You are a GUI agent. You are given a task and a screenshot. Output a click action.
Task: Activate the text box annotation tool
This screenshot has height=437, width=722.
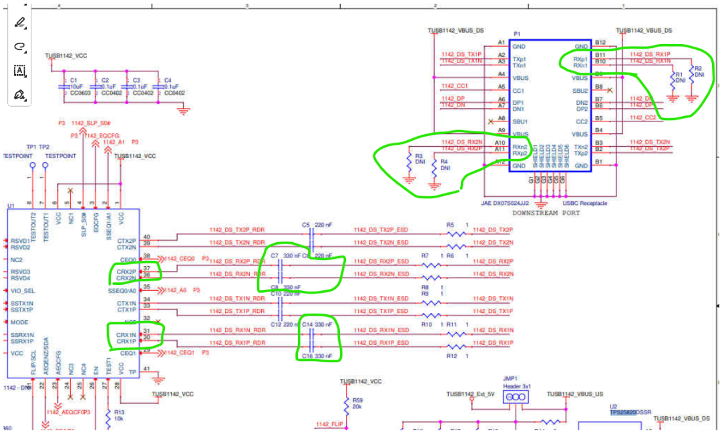pyautogui.click(x=19, y=71)
